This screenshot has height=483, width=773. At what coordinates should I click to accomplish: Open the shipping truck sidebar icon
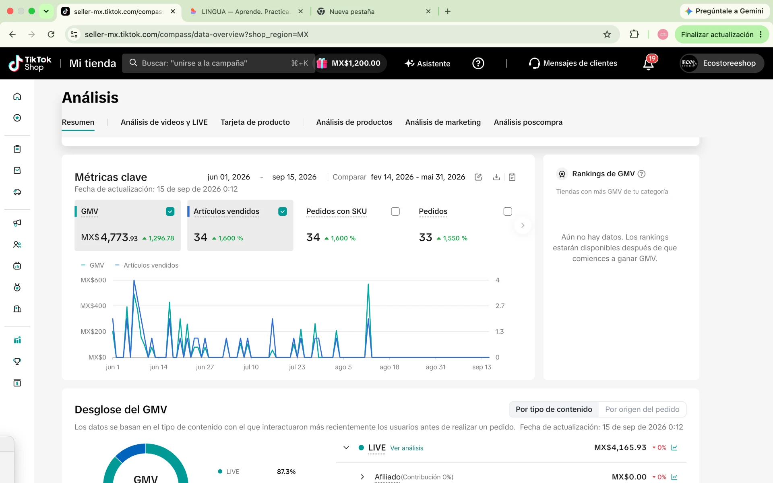(x=17, y=192)
